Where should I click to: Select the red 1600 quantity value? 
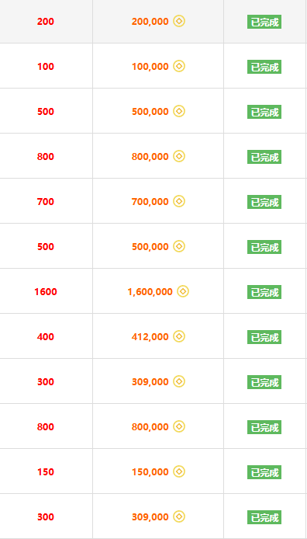coord(46,292)
